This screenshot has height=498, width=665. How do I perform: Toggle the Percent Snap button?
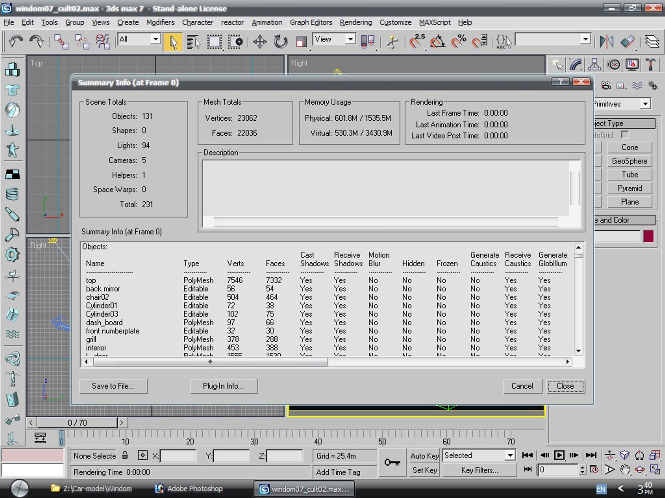458,41
